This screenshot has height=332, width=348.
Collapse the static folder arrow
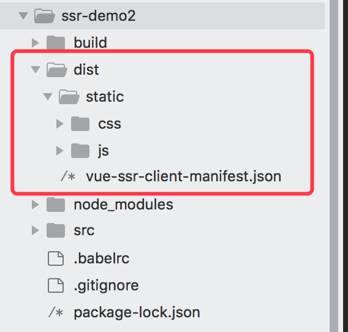48,97
